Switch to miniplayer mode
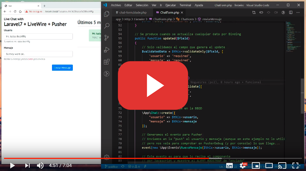 [x=256, y=166]
